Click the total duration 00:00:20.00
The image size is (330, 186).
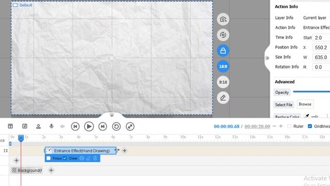pos(257,126)
